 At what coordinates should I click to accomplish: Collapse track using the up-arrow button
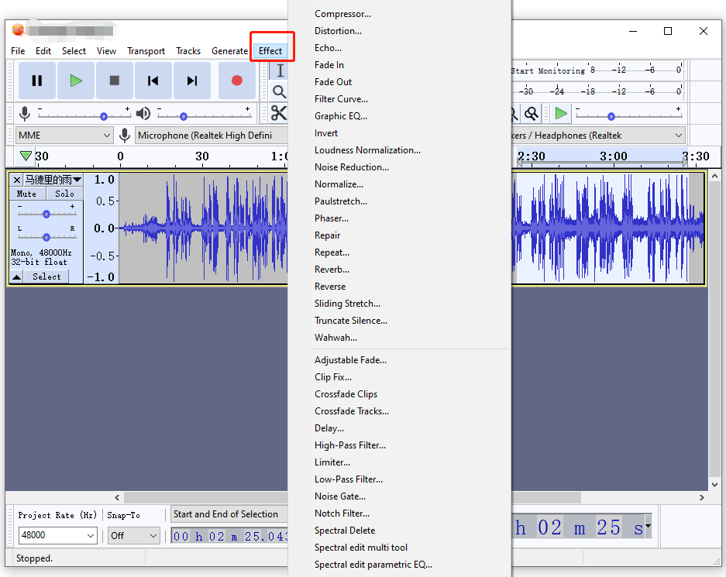pyautogui.click(x=17, y=276)
